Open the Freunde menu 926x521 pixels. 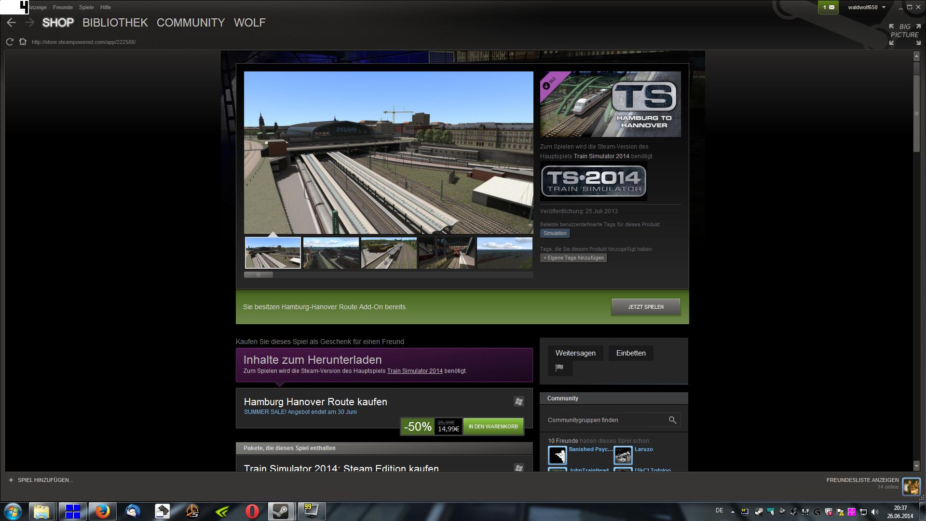click(63, 7)
